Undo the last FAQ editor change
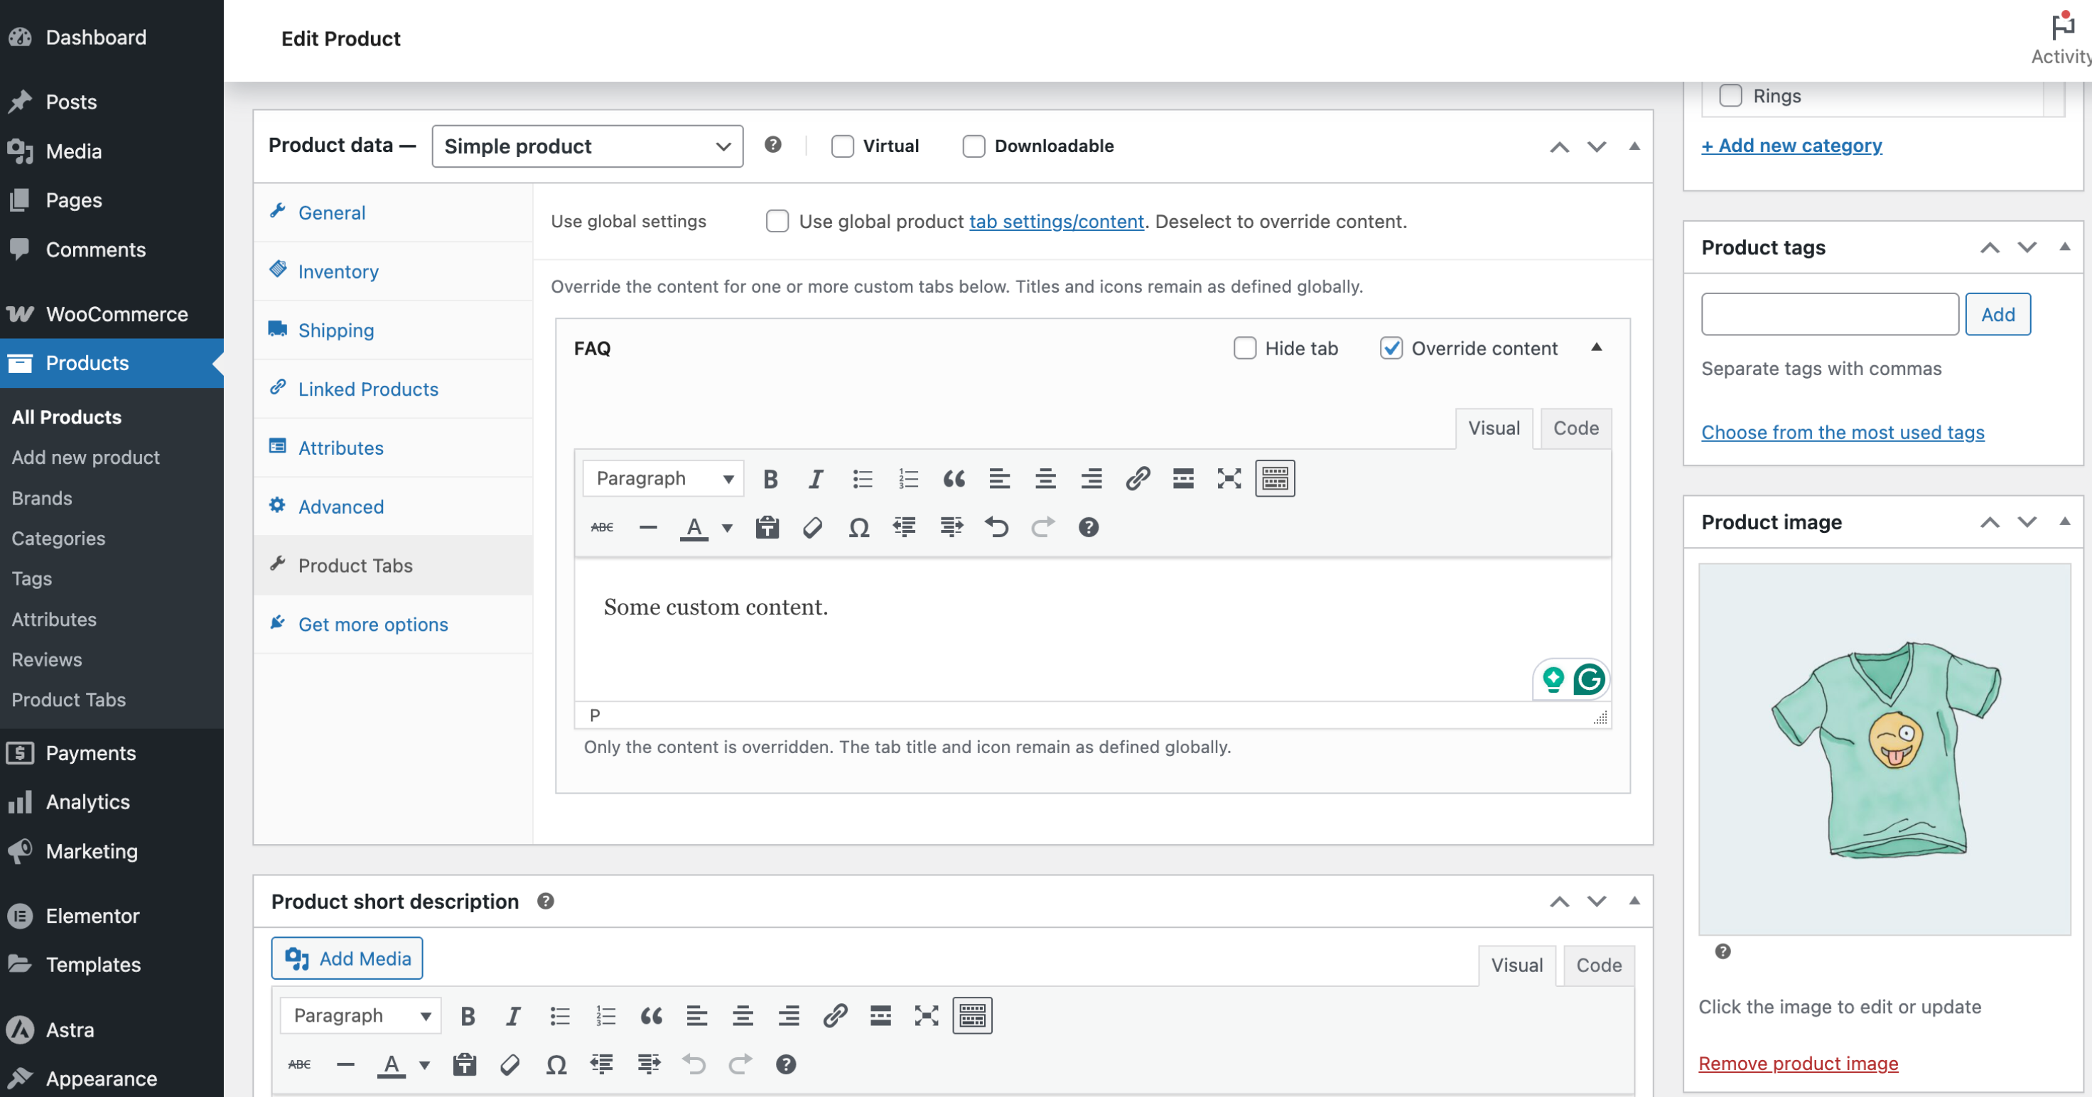2092x1097 pixels. click(996, 527)
